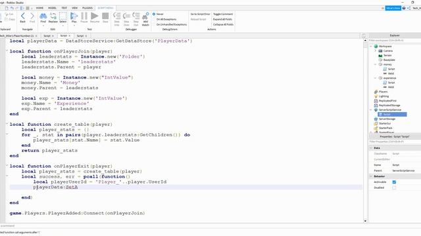The width and height of the screenshot is (421, 236).
Task: Select the experience part in Explorer
Action: pyautogui.click(x=387, y=78)
